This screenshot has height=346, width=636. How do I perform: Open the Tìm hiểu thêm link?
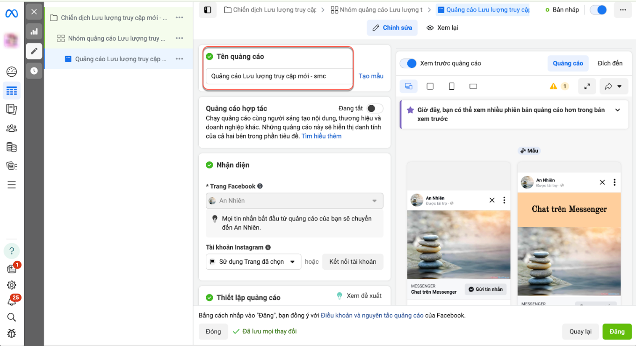click(321, 137)
